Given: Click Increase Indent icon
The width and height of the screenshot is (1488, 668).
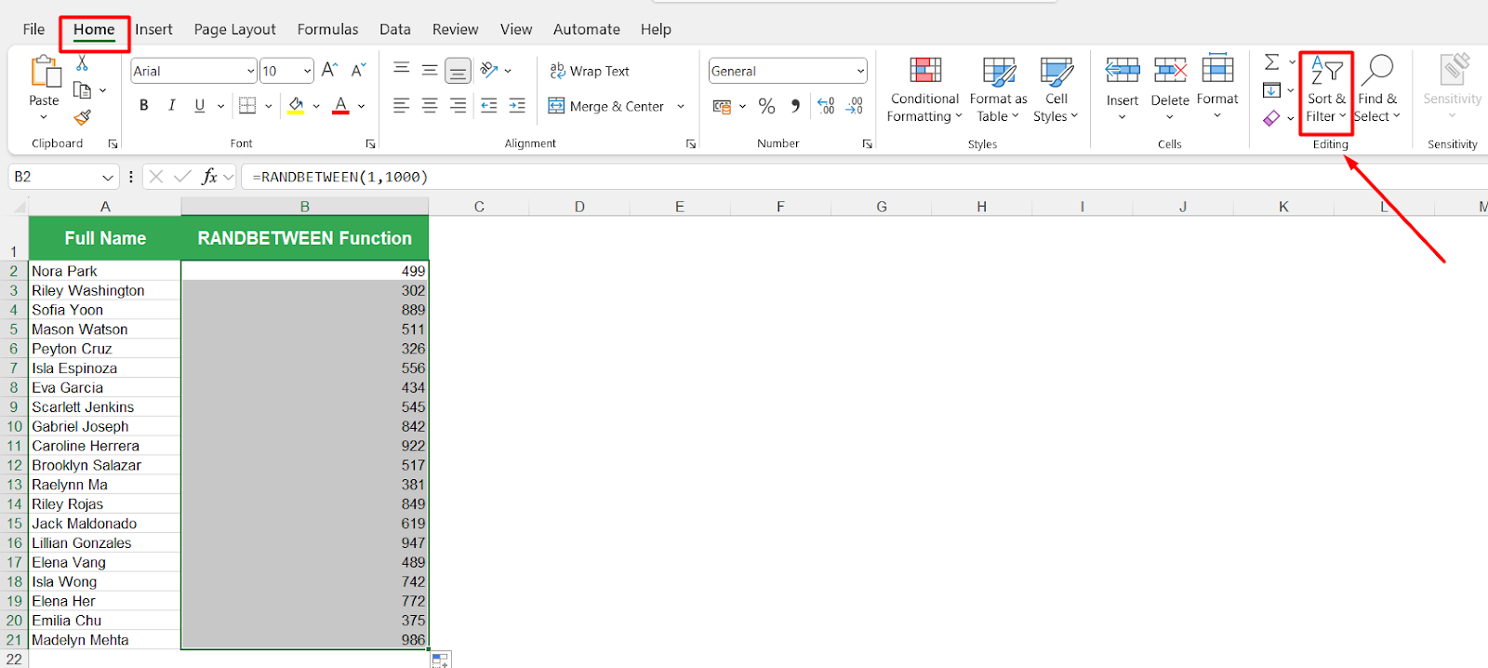Looking at the screenshot, I should 517,106.
